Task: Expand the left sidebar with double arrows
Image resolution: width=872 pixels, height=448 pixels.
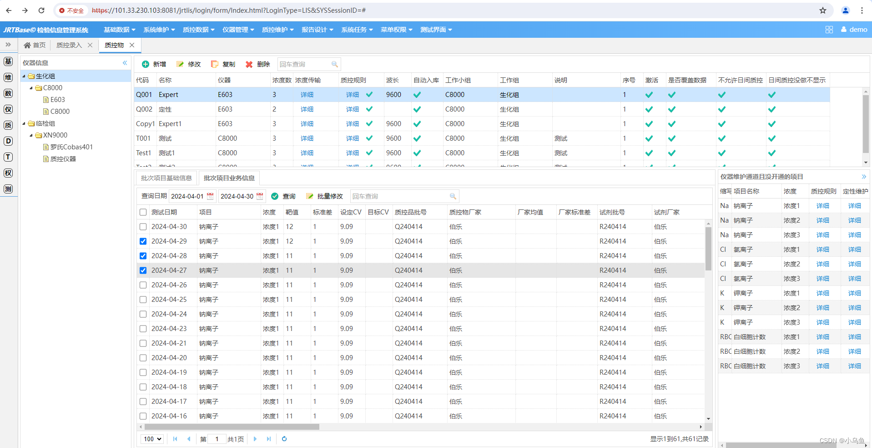Action: 8,45
